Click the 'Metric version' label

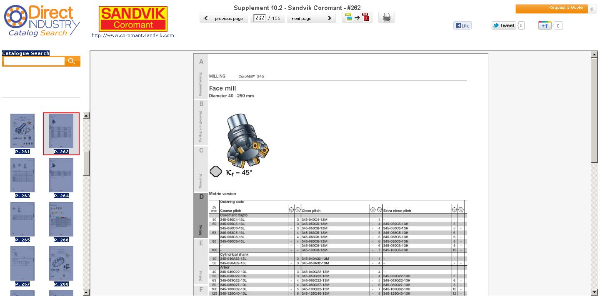coord(222,194)
